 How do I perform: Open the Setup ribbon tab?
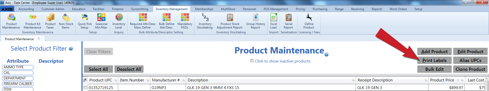(x=418, y=9)
